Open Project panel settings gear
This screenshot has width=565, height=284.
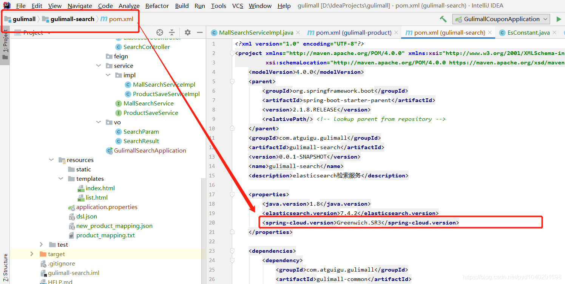[x=188, y=32]
